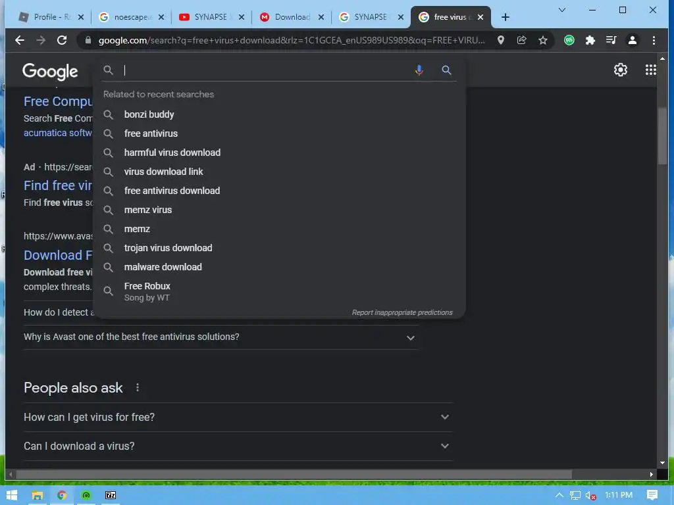The width and height of the screenshot is (674, 505).
Task: Select the 'harmful virus download' suggestion
Action: tap(279, 153)
